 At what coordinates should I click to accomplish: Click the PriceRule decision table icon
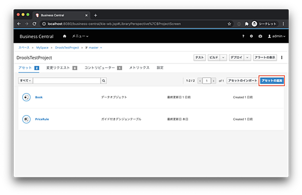[26, 119]
